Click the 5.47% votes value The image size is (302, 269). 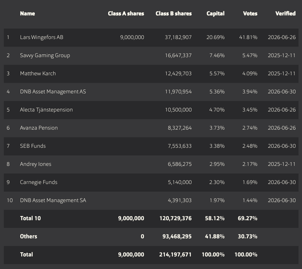250,55
